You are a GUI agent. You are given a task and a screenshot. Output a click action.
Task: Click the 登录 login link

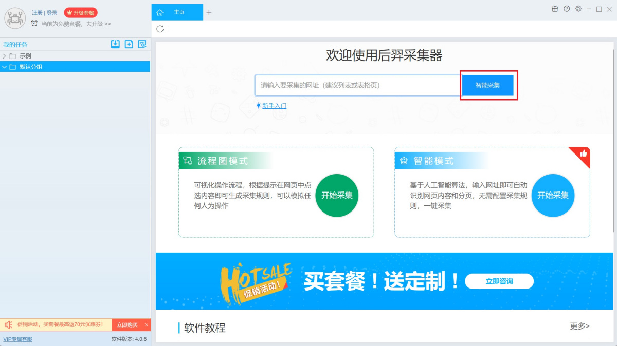(x=52, y=13)
